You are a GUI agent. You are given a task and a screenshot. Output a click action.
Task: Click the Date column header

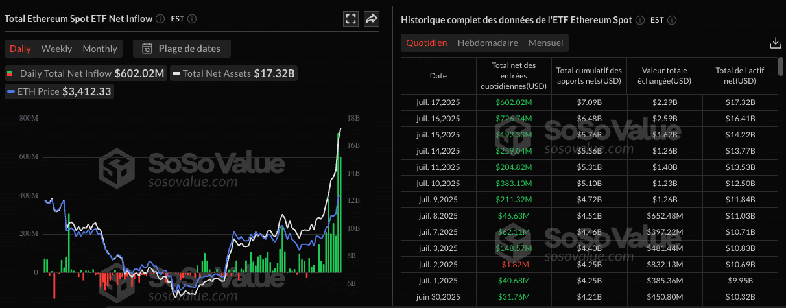coord(438,76)
